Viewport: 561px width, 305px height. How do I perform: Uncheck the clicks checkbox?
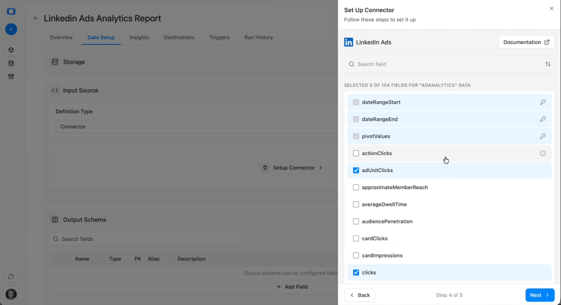pos(356,272)
